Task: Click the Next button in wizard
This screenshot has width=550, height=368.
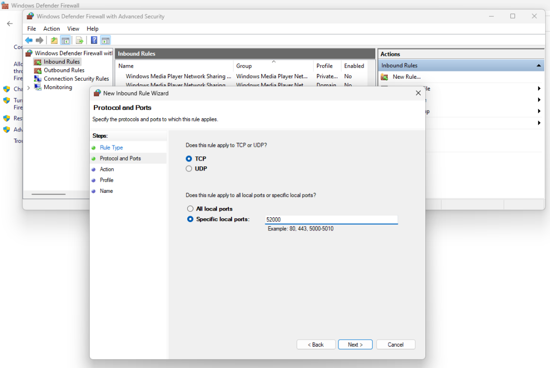Action: [355, 345]
